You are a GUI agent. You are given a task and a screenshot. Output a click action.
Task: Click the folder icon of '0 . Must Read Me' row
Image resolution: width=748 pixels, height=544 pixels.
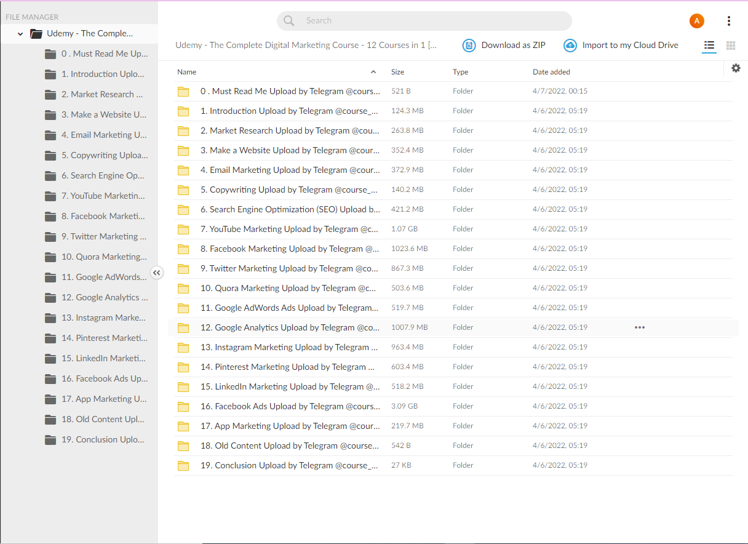tap(183, 92)
